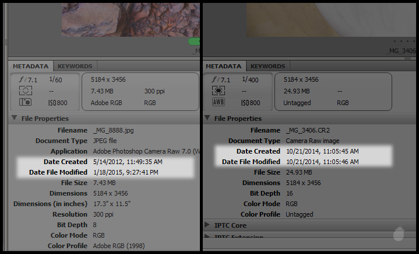The width and height of the screenshot is (419, 254).
Task: Expand the IPTC Core section
Action: coord(207,225)
